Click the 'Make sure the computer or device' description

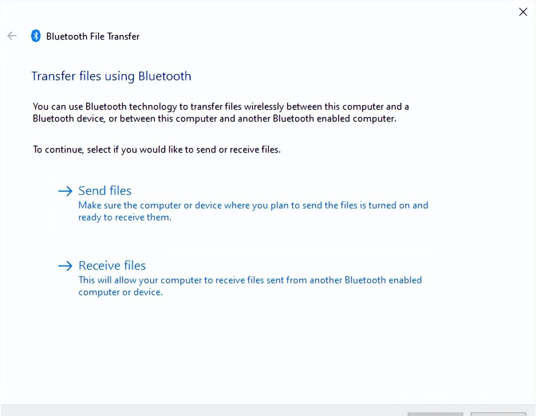point(253,211)
